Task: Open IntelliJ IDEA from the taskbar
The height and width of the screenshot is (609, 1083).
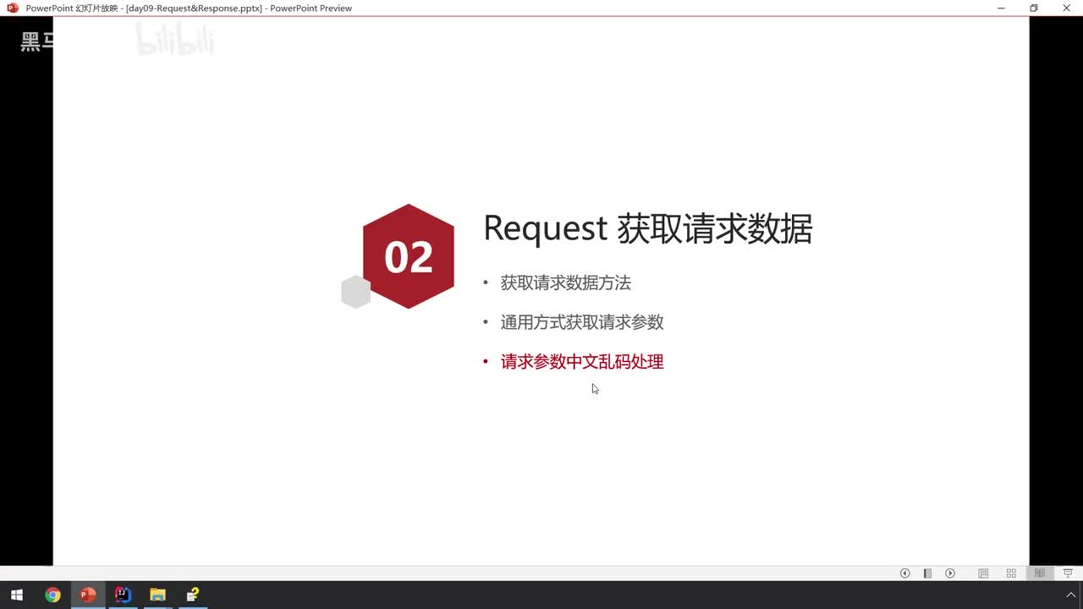Action: click(x=123, y=595)
